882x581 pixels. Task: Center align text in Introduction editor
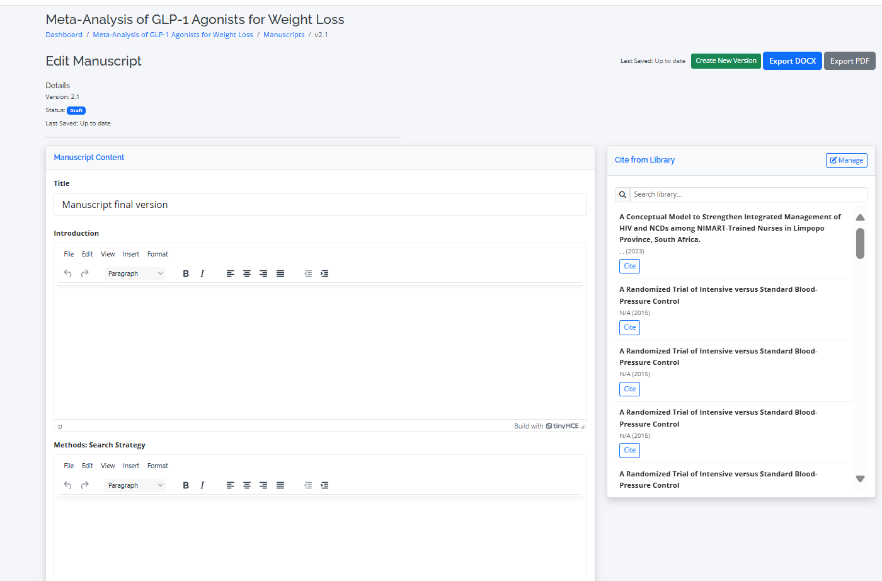247,273
